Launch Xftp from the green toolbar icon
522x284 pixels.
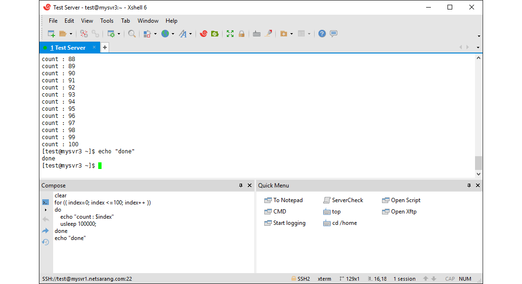point(215,34)
